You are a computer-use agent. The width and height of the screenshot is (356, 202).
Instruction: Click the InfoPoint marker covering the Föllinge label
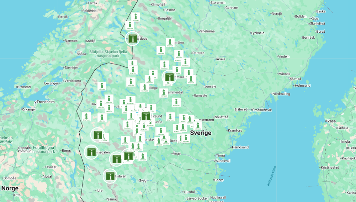coord(145,88)
